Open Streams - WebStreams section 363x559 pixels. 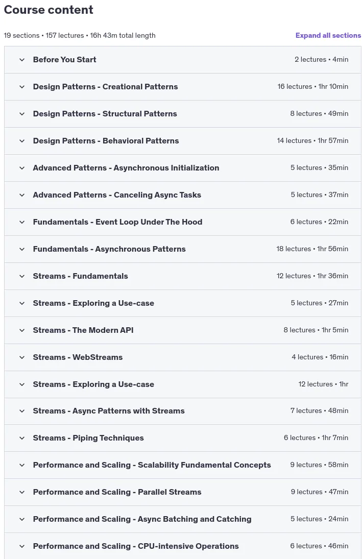tap(183, 357)
